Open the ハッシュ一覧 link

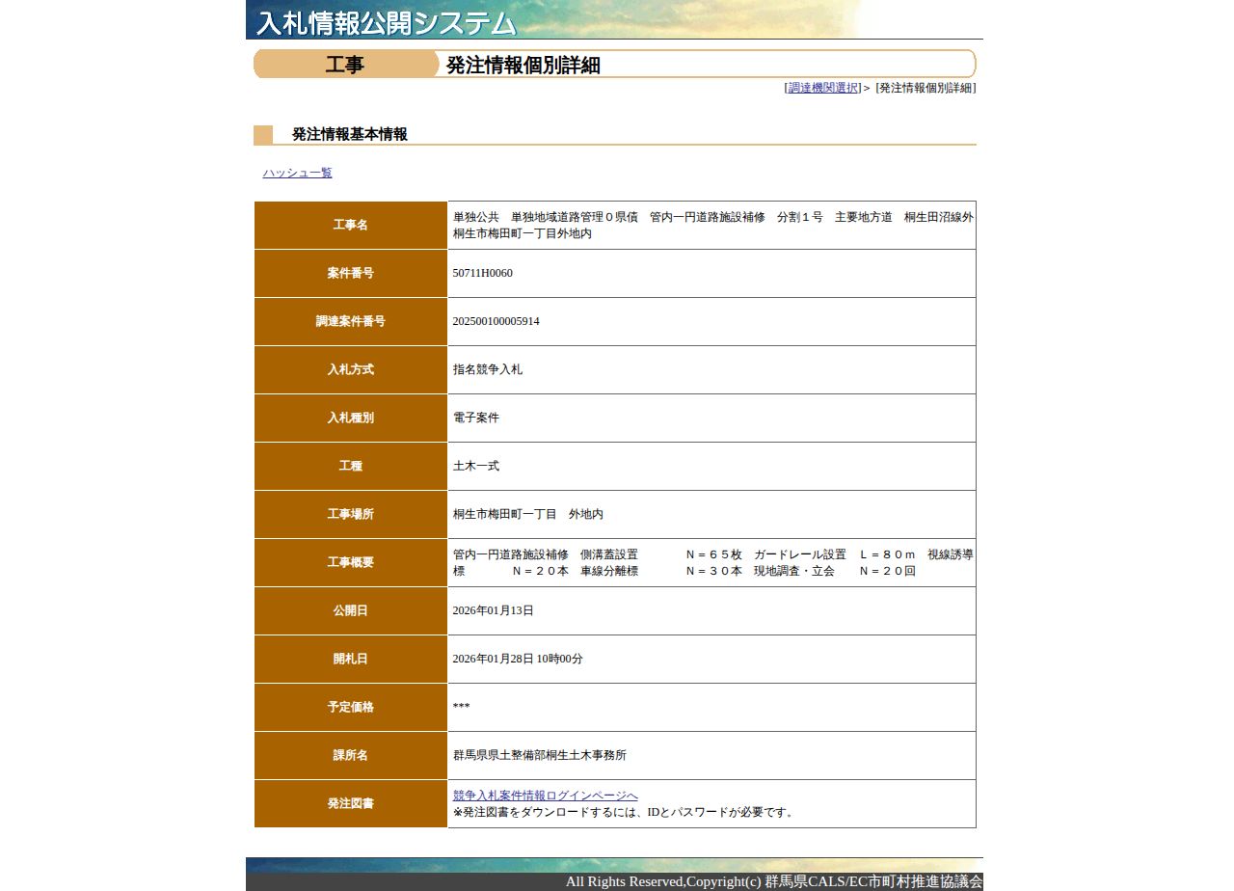[297, 173]
